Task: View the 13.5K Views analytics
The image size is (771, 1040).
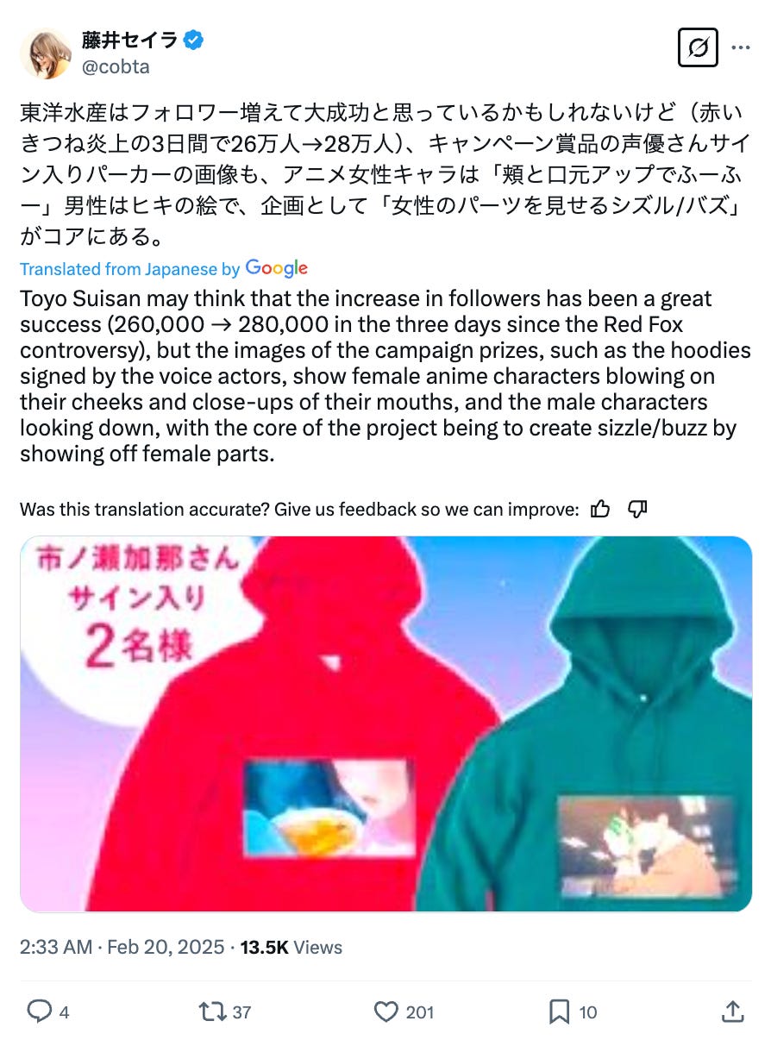Action: pos(291,947)
